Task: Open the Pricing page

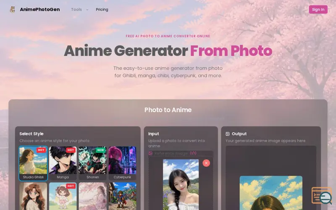Action: [x=102, y=9]
